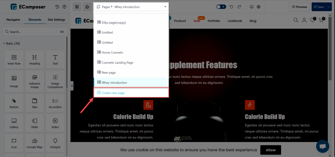The width and height of the screenshot is (335, 157).
Task: Open the Portfolio menu link
Action: click(214, 21)
